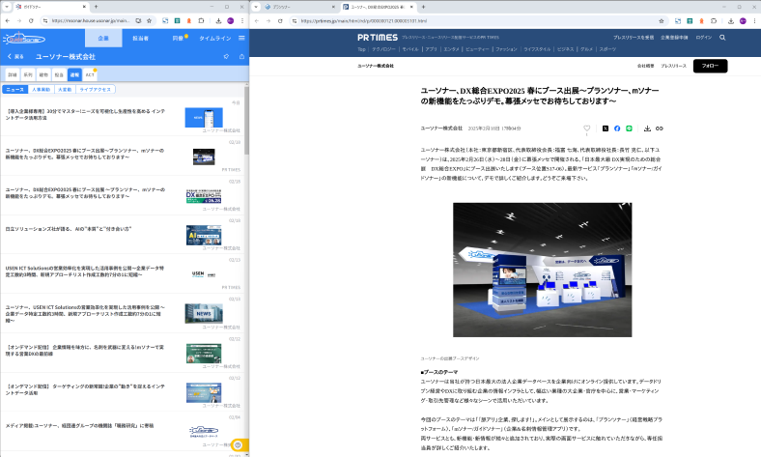The width and height of the screenshot is (761, 457).
Task: Share the article on X
Action: click(x=606, y=128)
